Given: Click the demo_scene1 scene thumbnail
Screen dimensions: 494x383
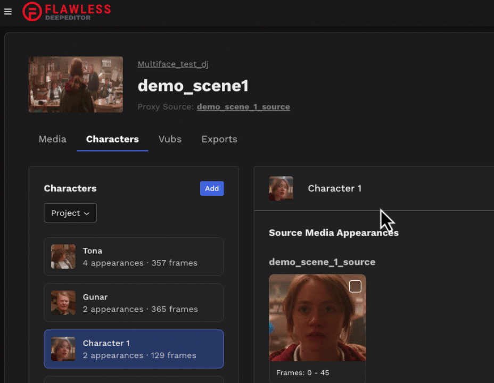Looking at the screenshot, I should [76, 85].
